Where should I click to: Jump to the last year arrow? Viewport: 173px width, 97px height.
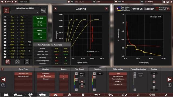pos(16,2)
